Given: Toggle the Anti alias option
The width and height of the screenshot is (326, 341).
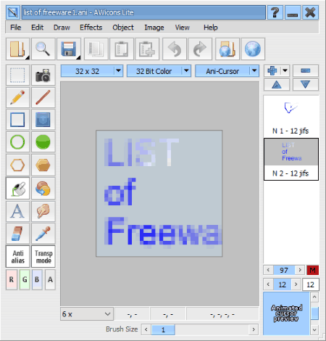Looking at the screenshot, I should coord(17,257).
